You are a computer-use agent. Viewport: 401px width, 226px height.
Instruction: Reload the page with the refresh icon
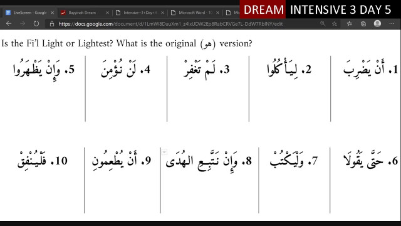(x=36, y=24)
